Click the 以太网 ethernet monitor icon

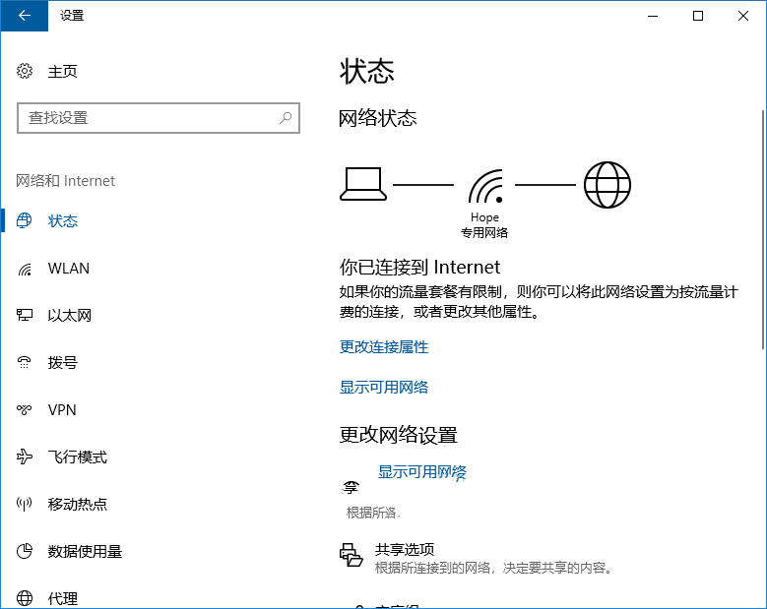(24, 315)
